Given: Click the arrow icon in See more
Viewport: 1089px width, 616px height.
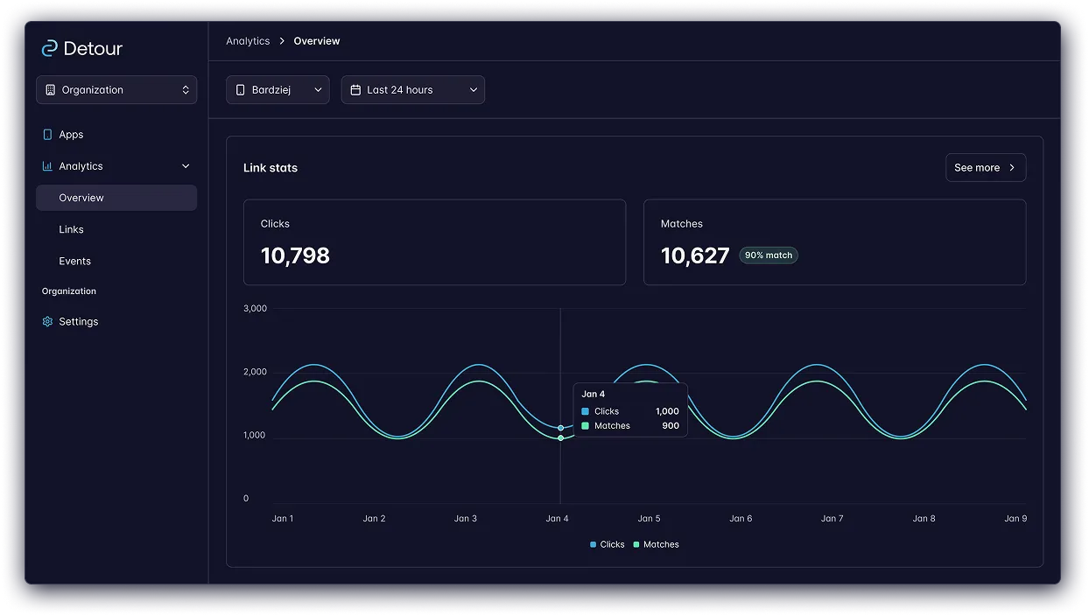Looking at the screenshot, I should click(1012, 168).
